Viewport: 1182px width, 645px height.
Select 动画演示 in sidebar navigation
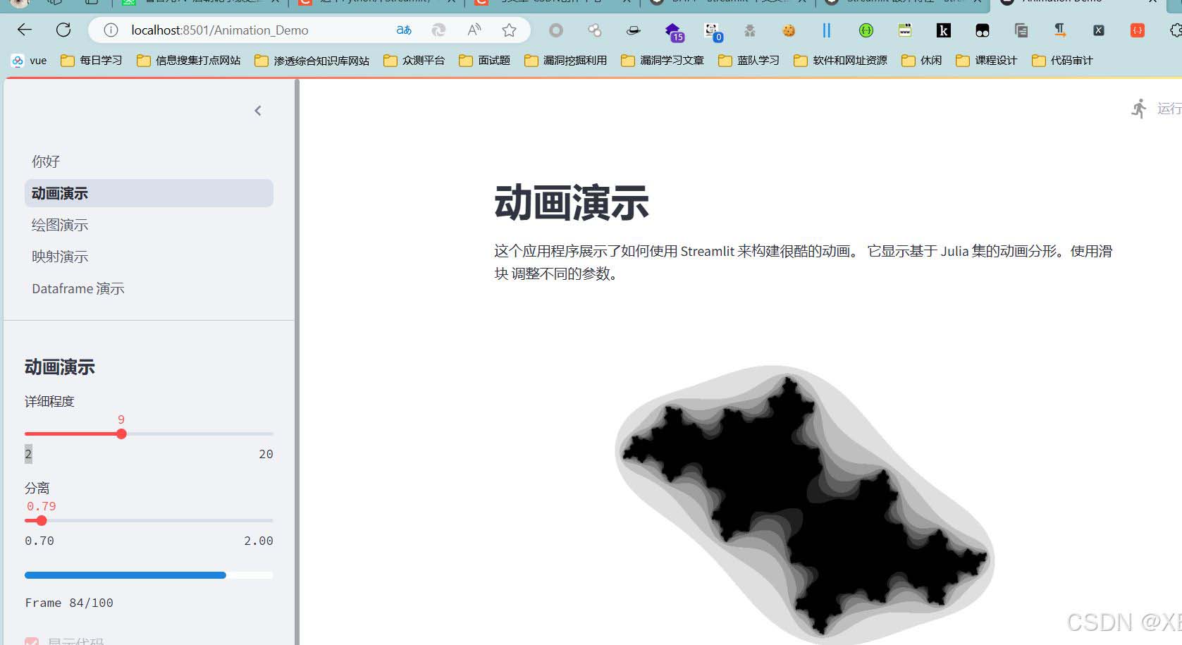coord(149,193)
